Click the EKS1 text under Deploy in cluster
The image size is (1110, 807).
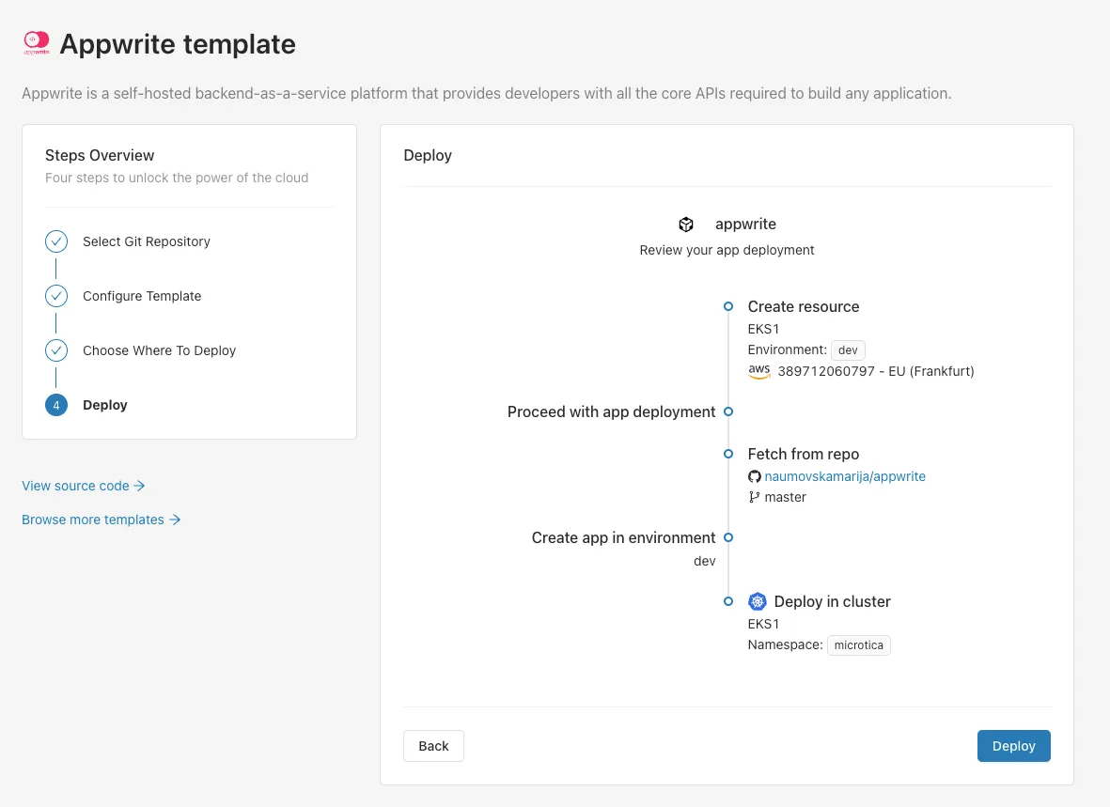[763, 624]
